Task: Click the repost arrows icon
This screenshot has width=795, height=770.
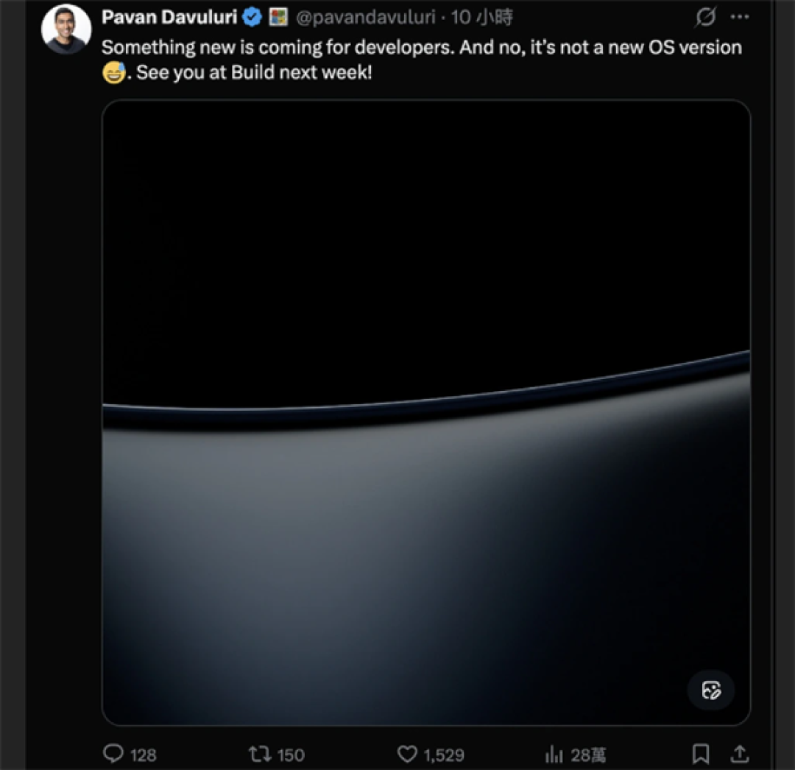Action: (x=260, y=754)
